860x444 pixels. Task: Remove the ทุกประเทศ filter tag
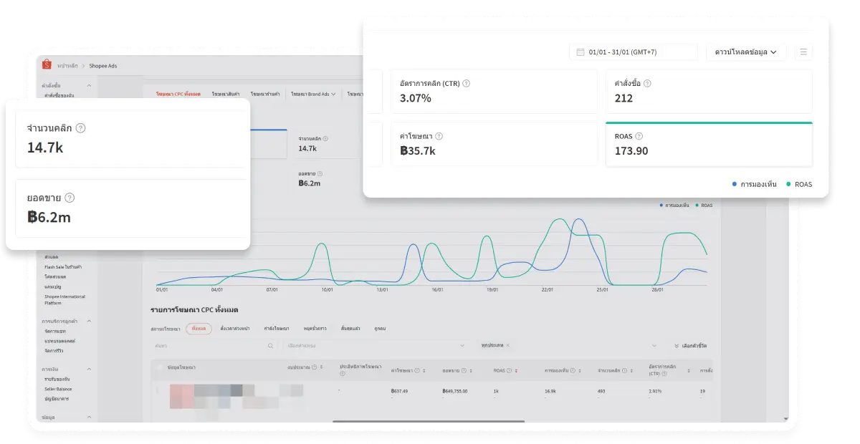pos(507,345)
